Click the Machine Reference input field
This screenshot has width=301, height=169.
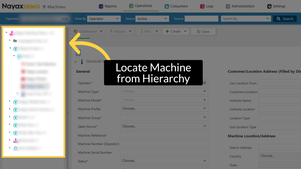point(164,135)
